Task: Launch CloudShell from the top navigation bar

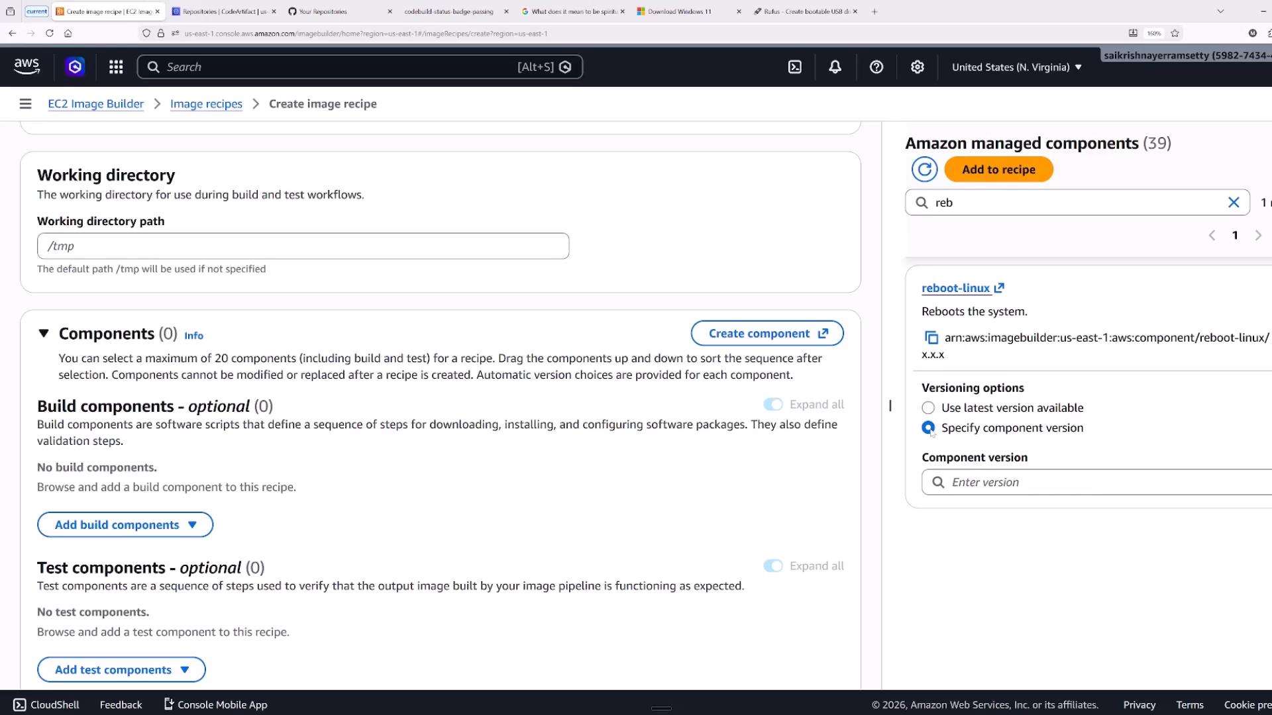Action: [x=794, y=67]
